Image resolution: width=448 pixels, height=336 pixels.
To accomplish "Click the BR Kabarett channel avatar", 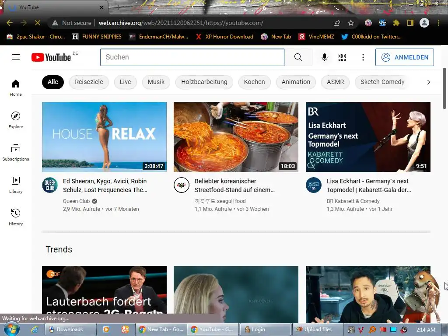I will pos(313,185).
